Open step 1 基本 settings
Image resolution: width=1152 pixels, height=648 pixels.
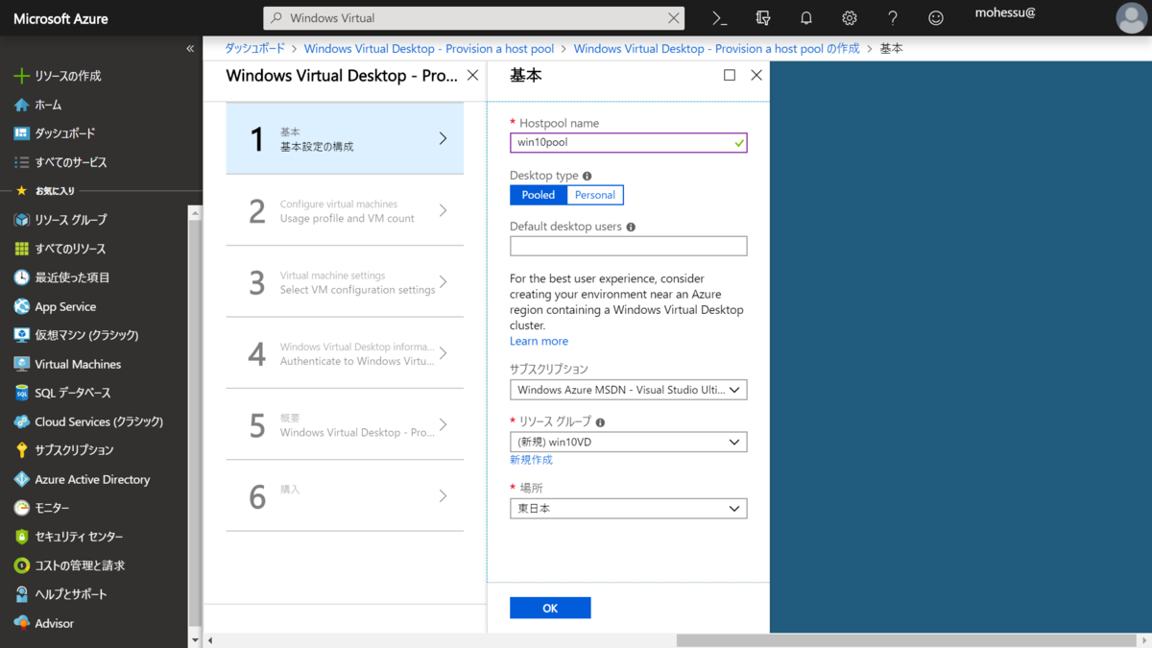[x=345, y=138]
